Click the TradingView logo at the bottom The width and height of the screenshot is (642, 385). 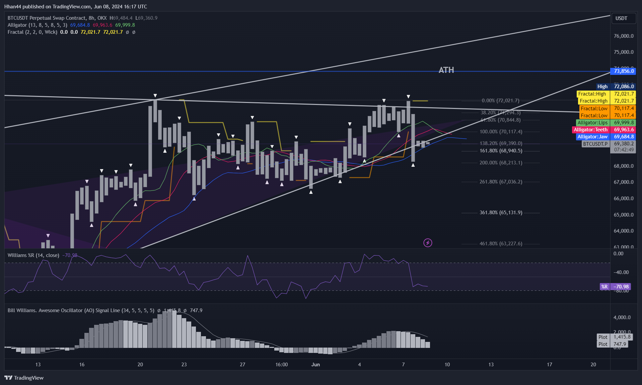(24, 378)
